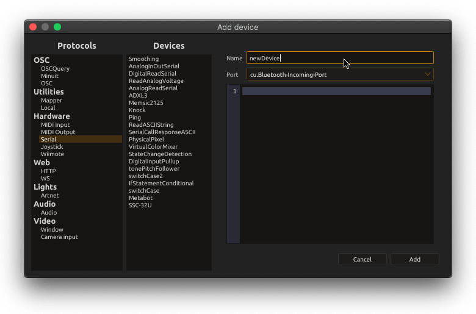Choose the VirtualColorMixer device

click(x=153, y=146)
